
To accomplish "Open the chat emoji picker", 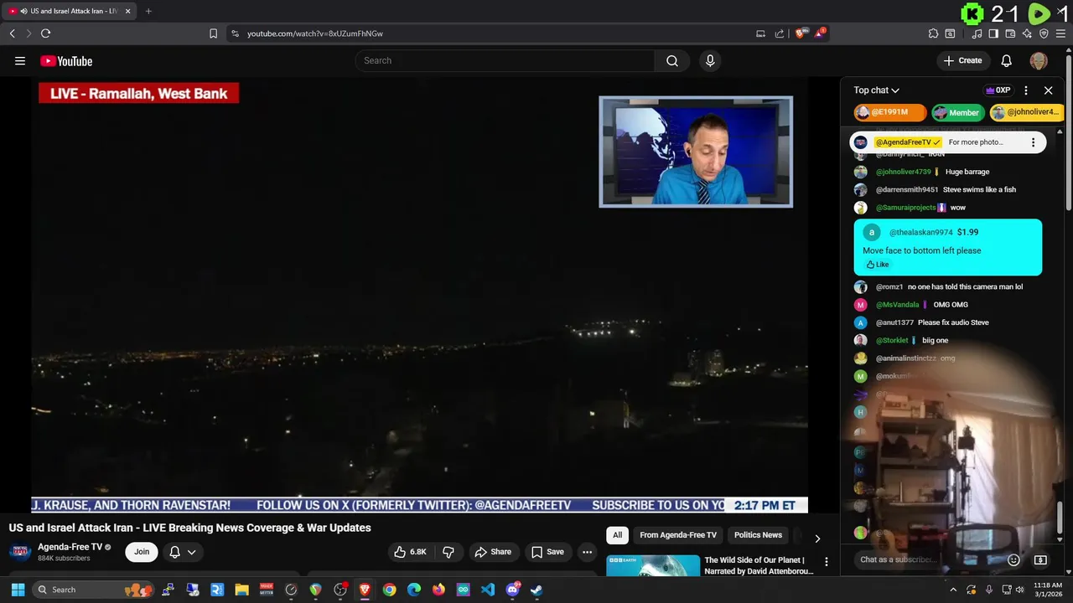I will click(x=1013, y=559).
